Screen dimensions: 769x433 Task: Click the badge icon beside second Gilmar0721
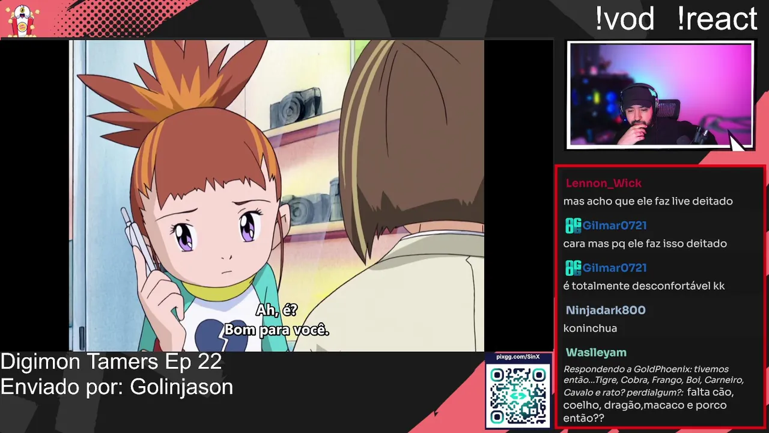[573, 268]
